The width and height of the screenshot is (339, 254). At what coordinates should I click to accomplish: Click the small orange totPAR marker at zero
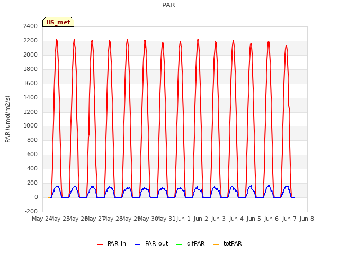click(49, 197)
